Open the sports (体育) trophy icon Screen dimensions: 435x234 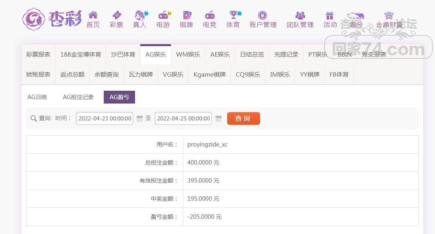233,15
